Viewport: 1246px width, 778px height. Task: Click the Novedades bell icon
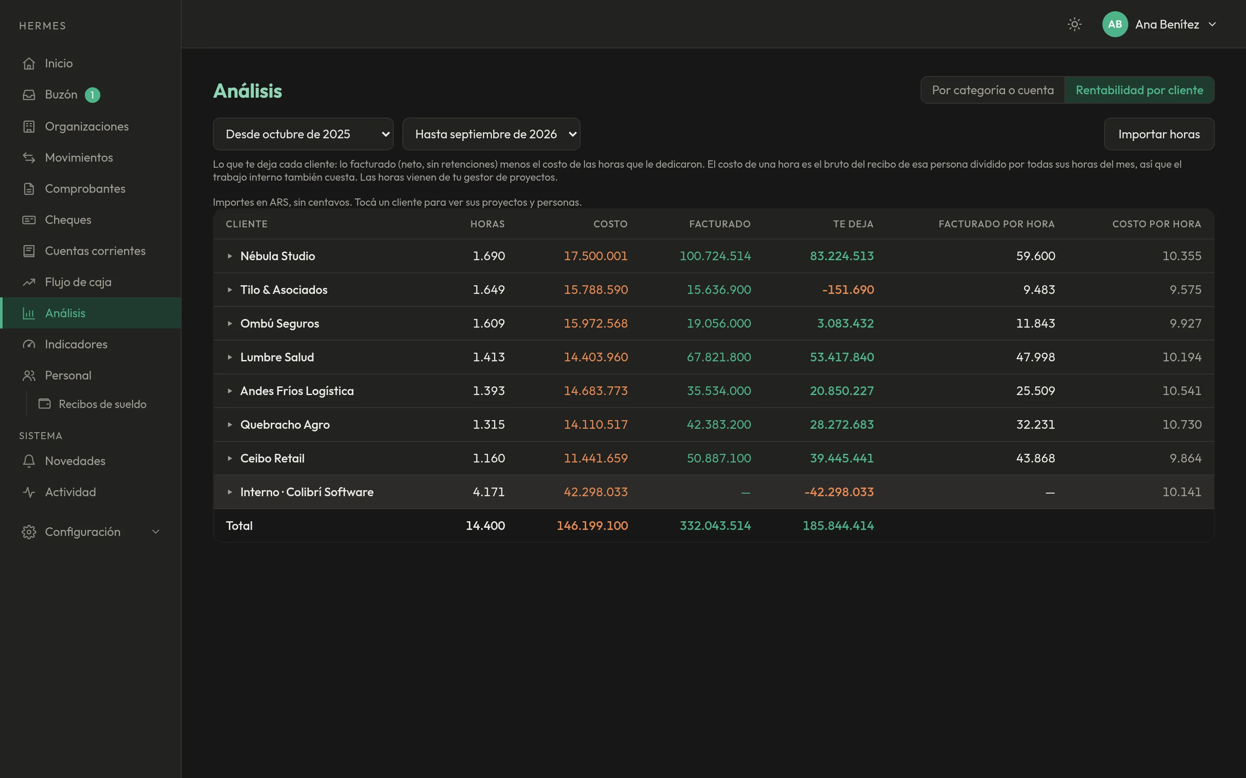click(x=29, y=461)
